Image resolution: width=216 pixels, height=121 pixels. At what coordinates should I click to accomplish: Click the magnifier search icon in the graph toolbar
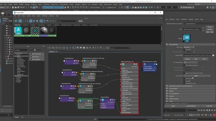90,48
